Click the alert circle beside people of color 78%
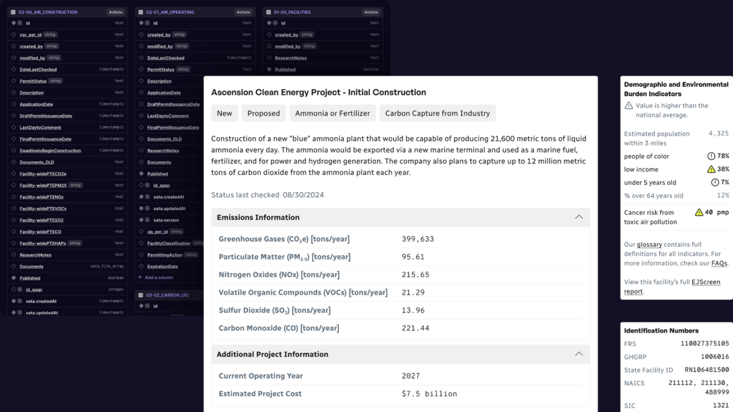The image size is (733, 412). (711, 156)
